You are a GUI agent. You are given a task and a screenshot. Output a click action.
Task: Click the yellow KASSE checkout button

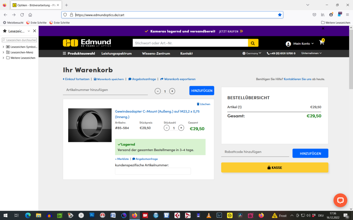pyautogui.click(x=275, y=168)
